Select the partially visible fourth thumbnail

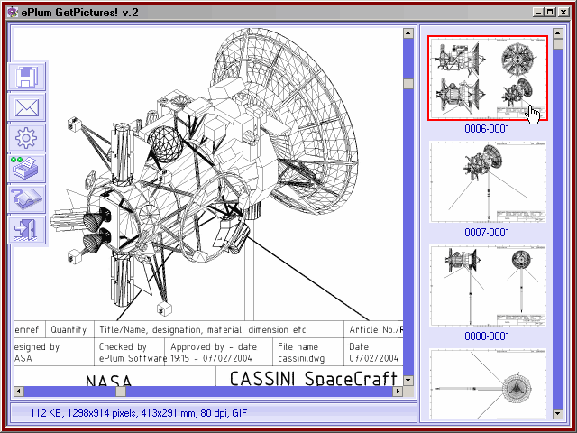488,384
